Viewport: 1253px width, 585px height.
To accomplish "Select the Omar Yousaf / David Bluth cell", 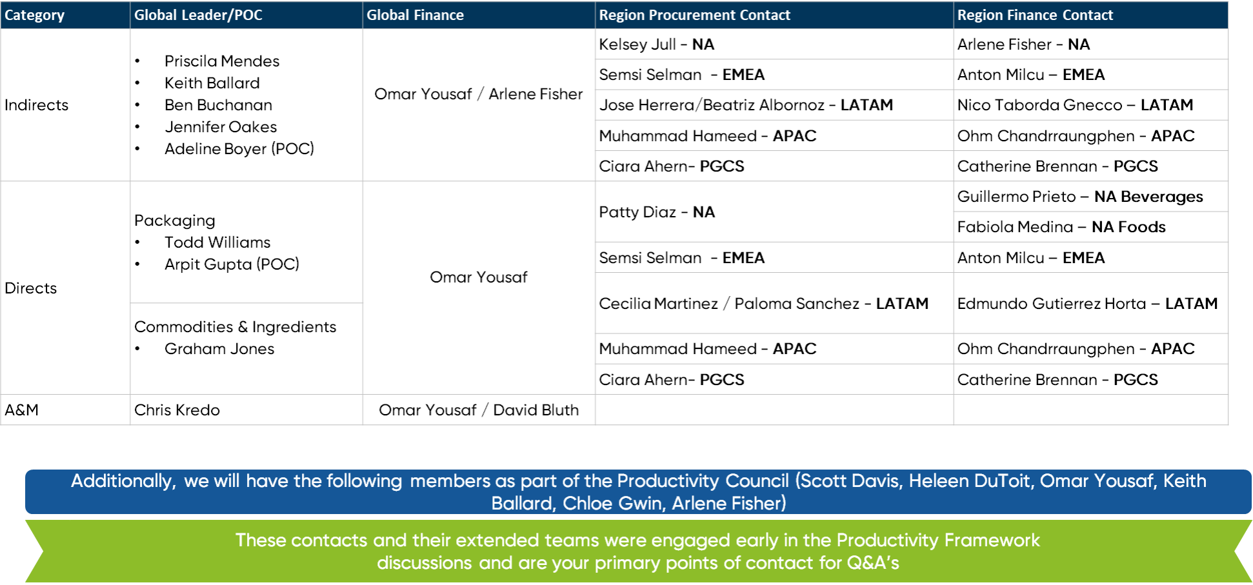I will [478, 410].
